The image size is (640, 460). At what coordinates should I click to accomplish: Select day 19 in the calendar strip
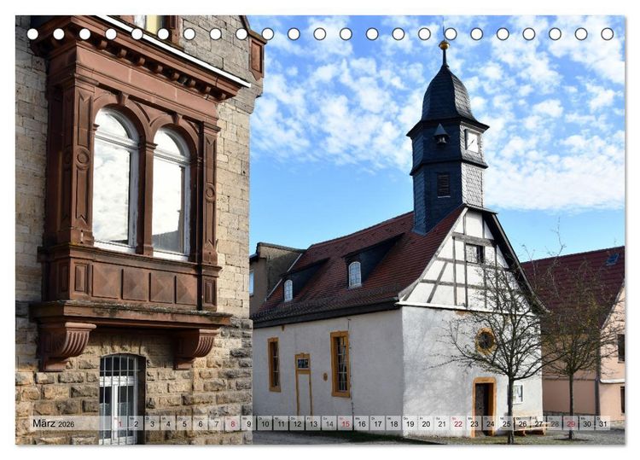tap(410, 423)
